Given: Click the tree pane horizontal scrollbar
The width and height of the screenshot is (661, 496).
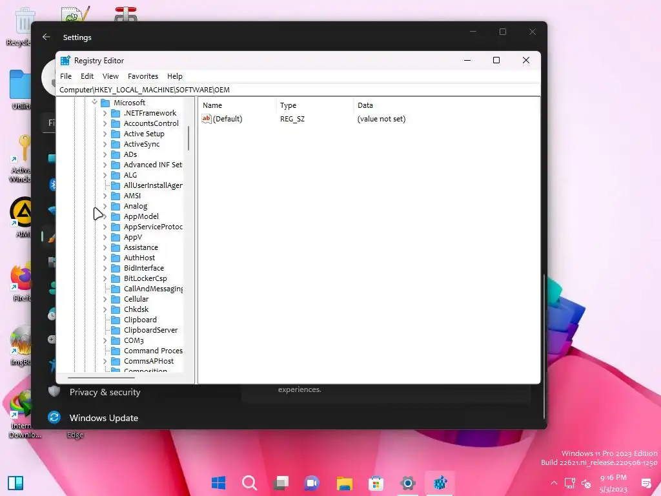Looking at the screenshot, I should 101,377.
